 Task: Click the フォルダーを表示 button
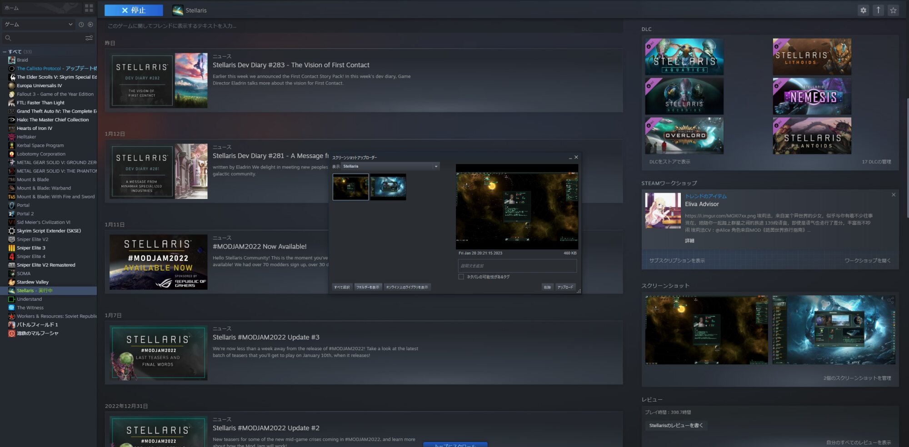coord(368,287)
